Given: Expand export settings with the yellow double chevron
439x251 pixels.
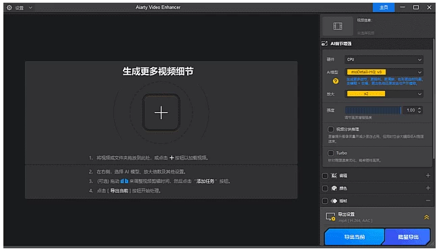Looking at the screenshot, I should click(x=426, y=217).
